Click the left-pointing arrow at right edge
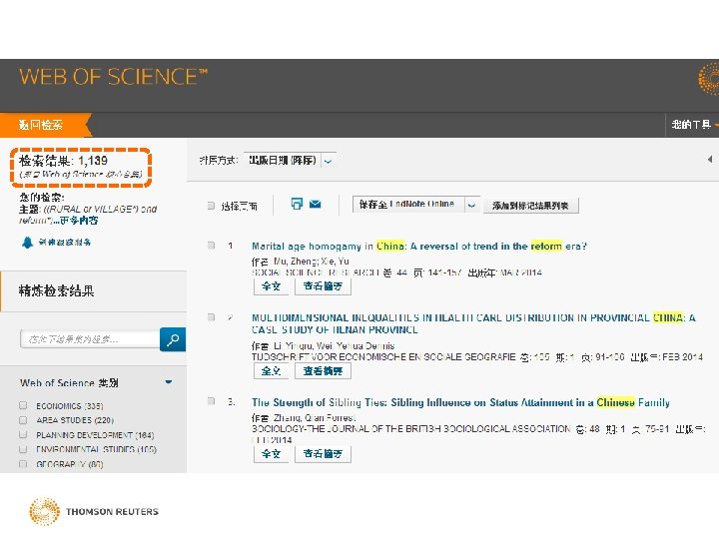This screenshot has height=539, width=719. [710, 160]
